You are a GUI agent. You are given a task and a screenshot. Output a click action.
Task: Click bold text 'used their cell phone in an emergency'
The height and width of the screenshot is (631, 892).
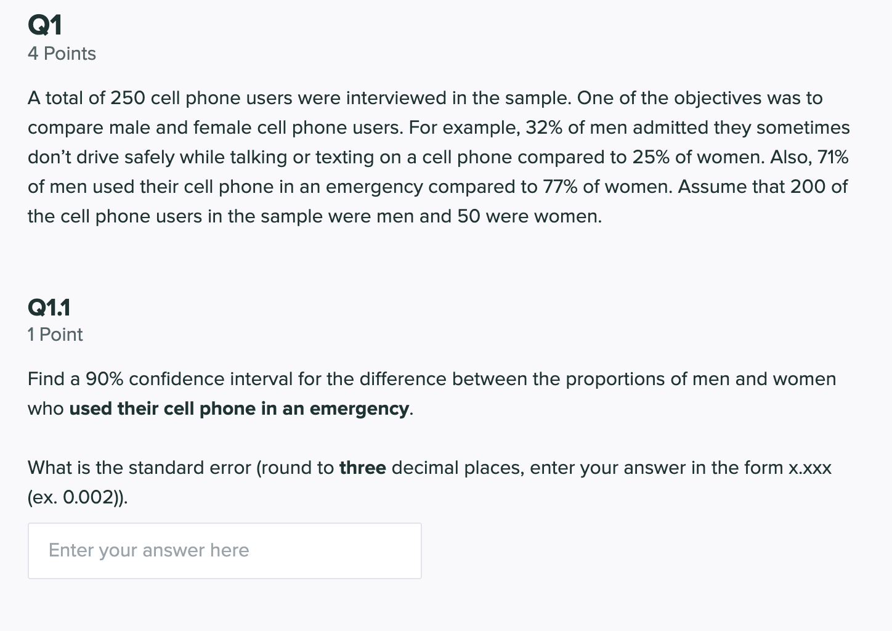tap(239, 409)
